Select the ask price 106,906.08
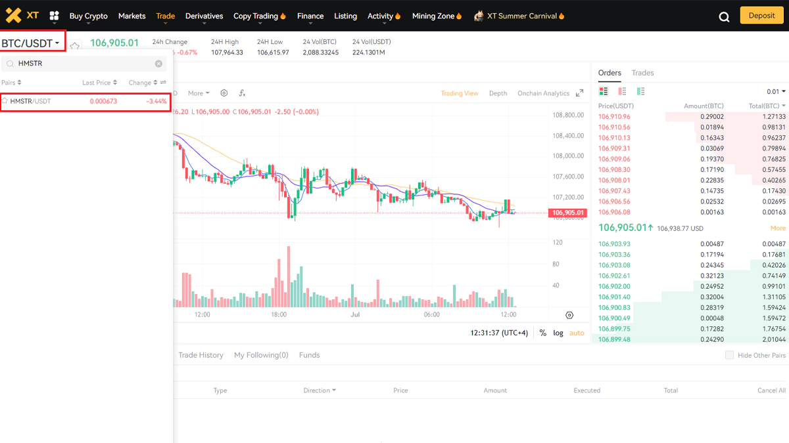Screen dimensions: 789x443 tap(614, 212)
